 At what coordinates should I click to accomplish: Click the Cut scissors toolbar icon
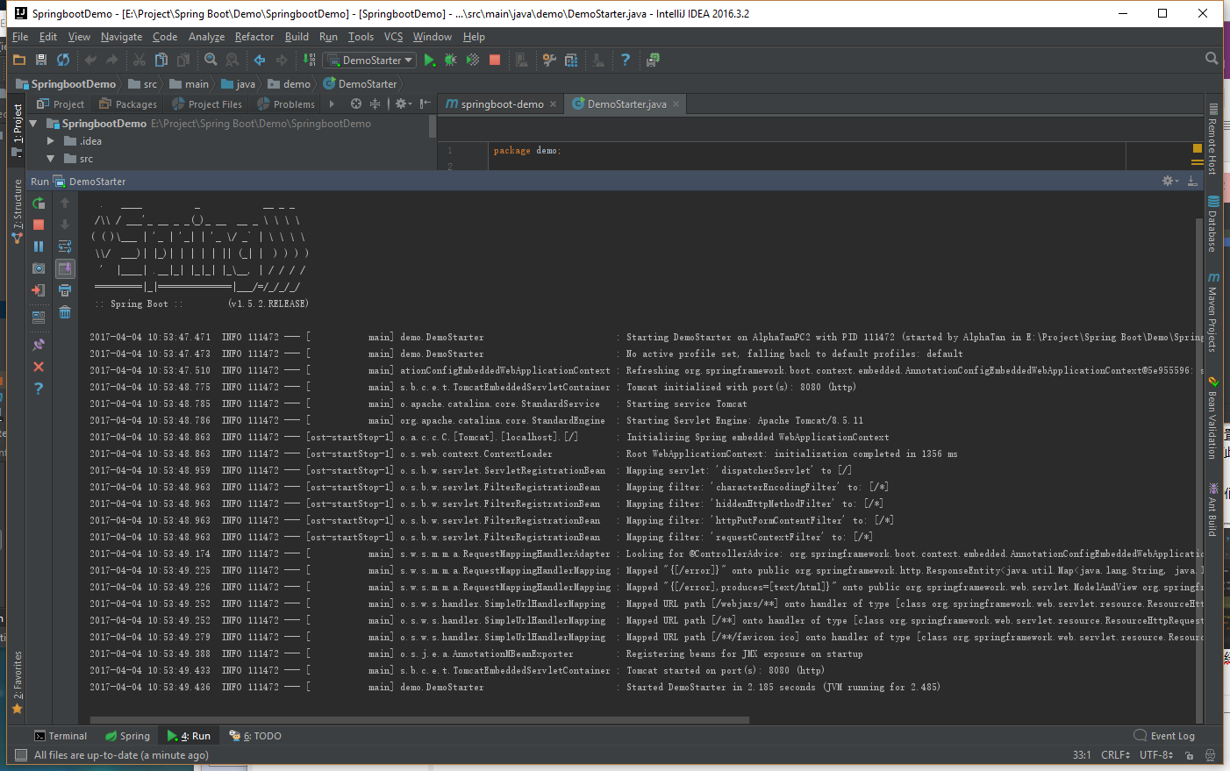tap(139, 60)
